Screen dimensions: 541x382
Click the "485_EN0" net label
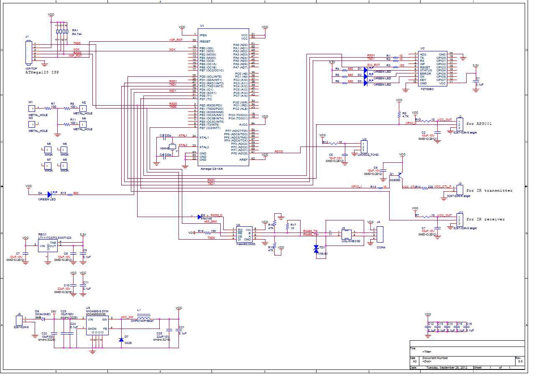[210, 221]
